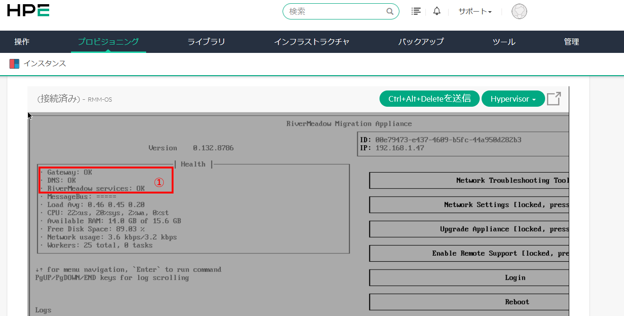The height and width of the screenshot is (316, 624).
Task: Expand the Hypervisor dropdown
Action: click(x=513, y=99)
